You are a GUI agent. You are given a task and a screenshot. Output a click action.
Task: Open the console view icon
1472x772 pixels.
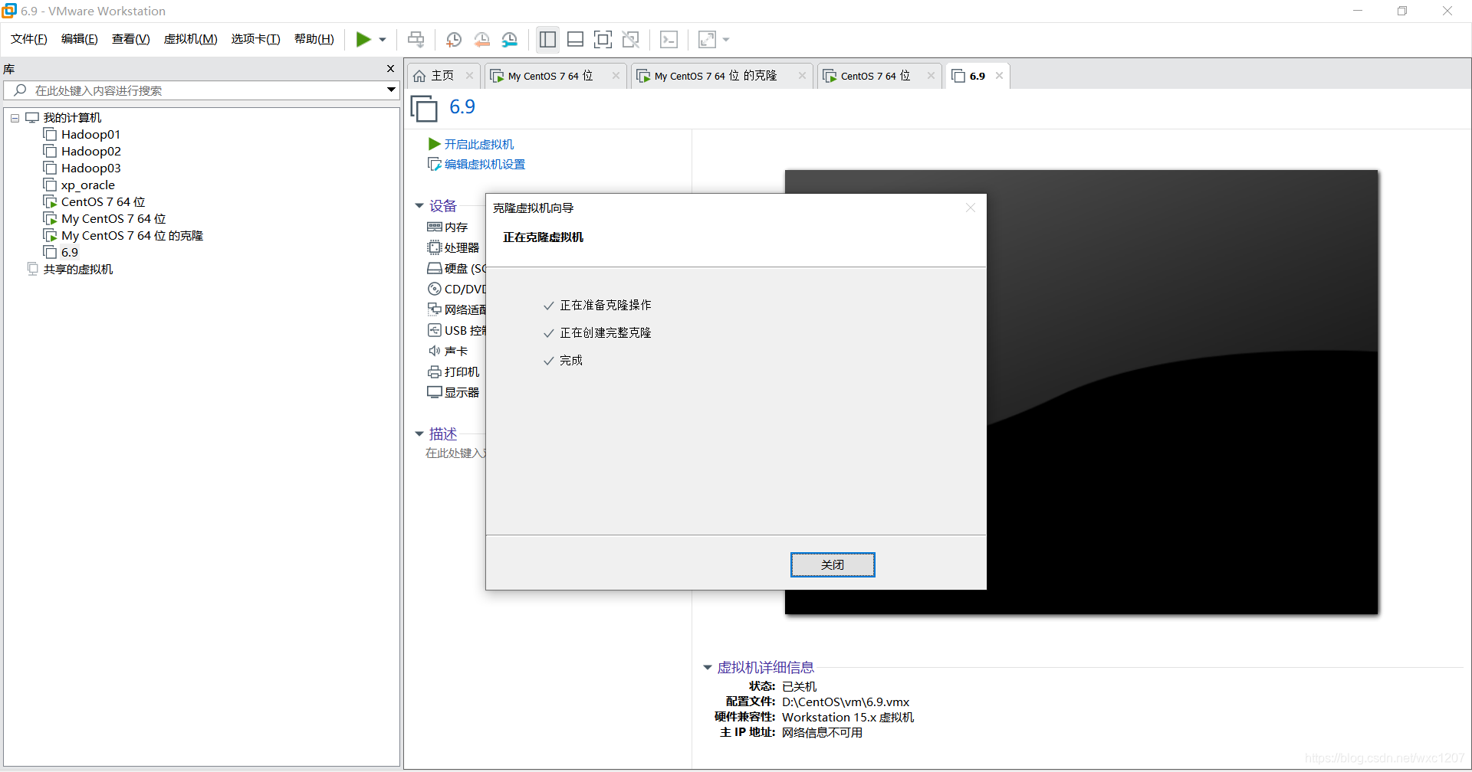pyautogui.click(x=669, y=40)
